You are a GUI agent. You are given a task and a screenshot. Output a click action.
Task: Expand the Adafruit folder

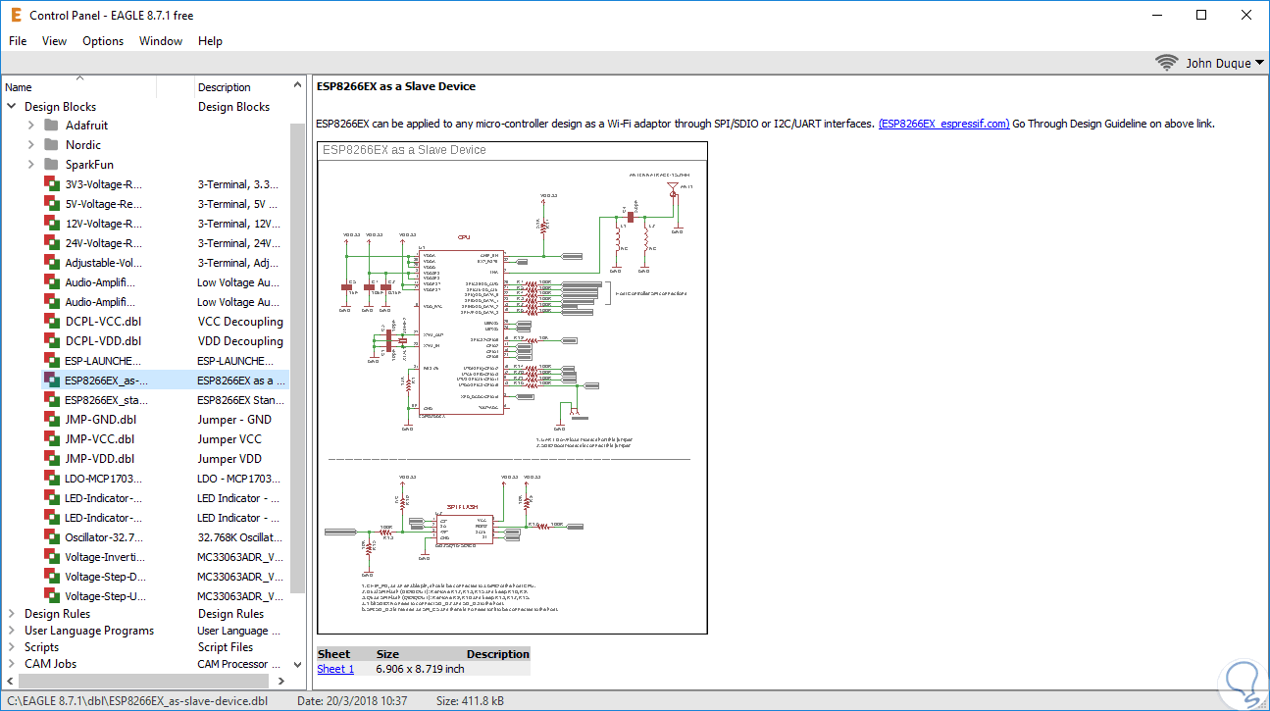pyautogui.click(x=31, y=126)
